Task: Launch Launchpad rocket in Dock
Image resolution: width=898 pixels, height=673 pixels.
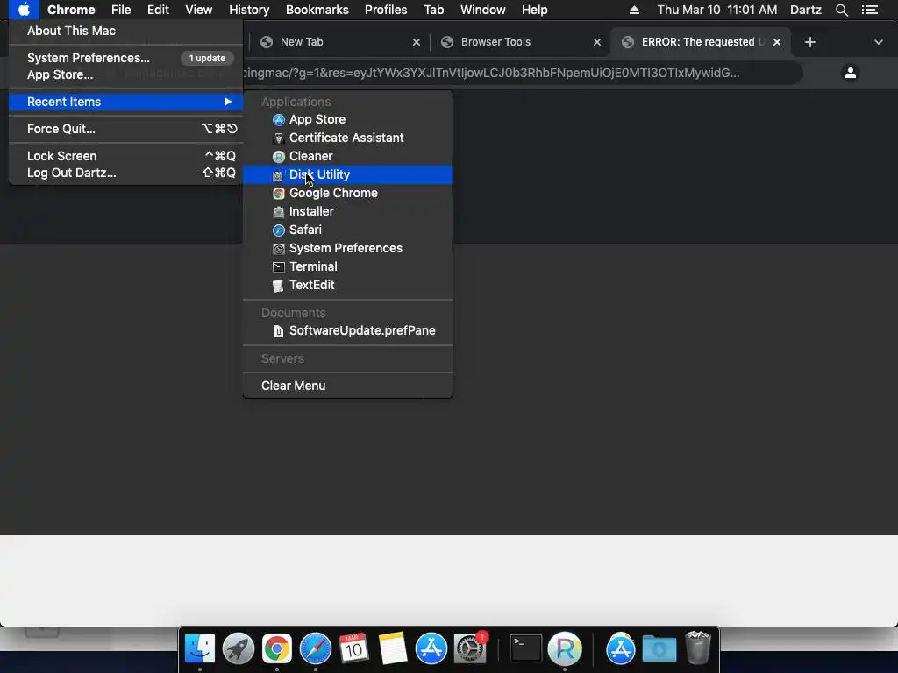Action: (239, 649)
